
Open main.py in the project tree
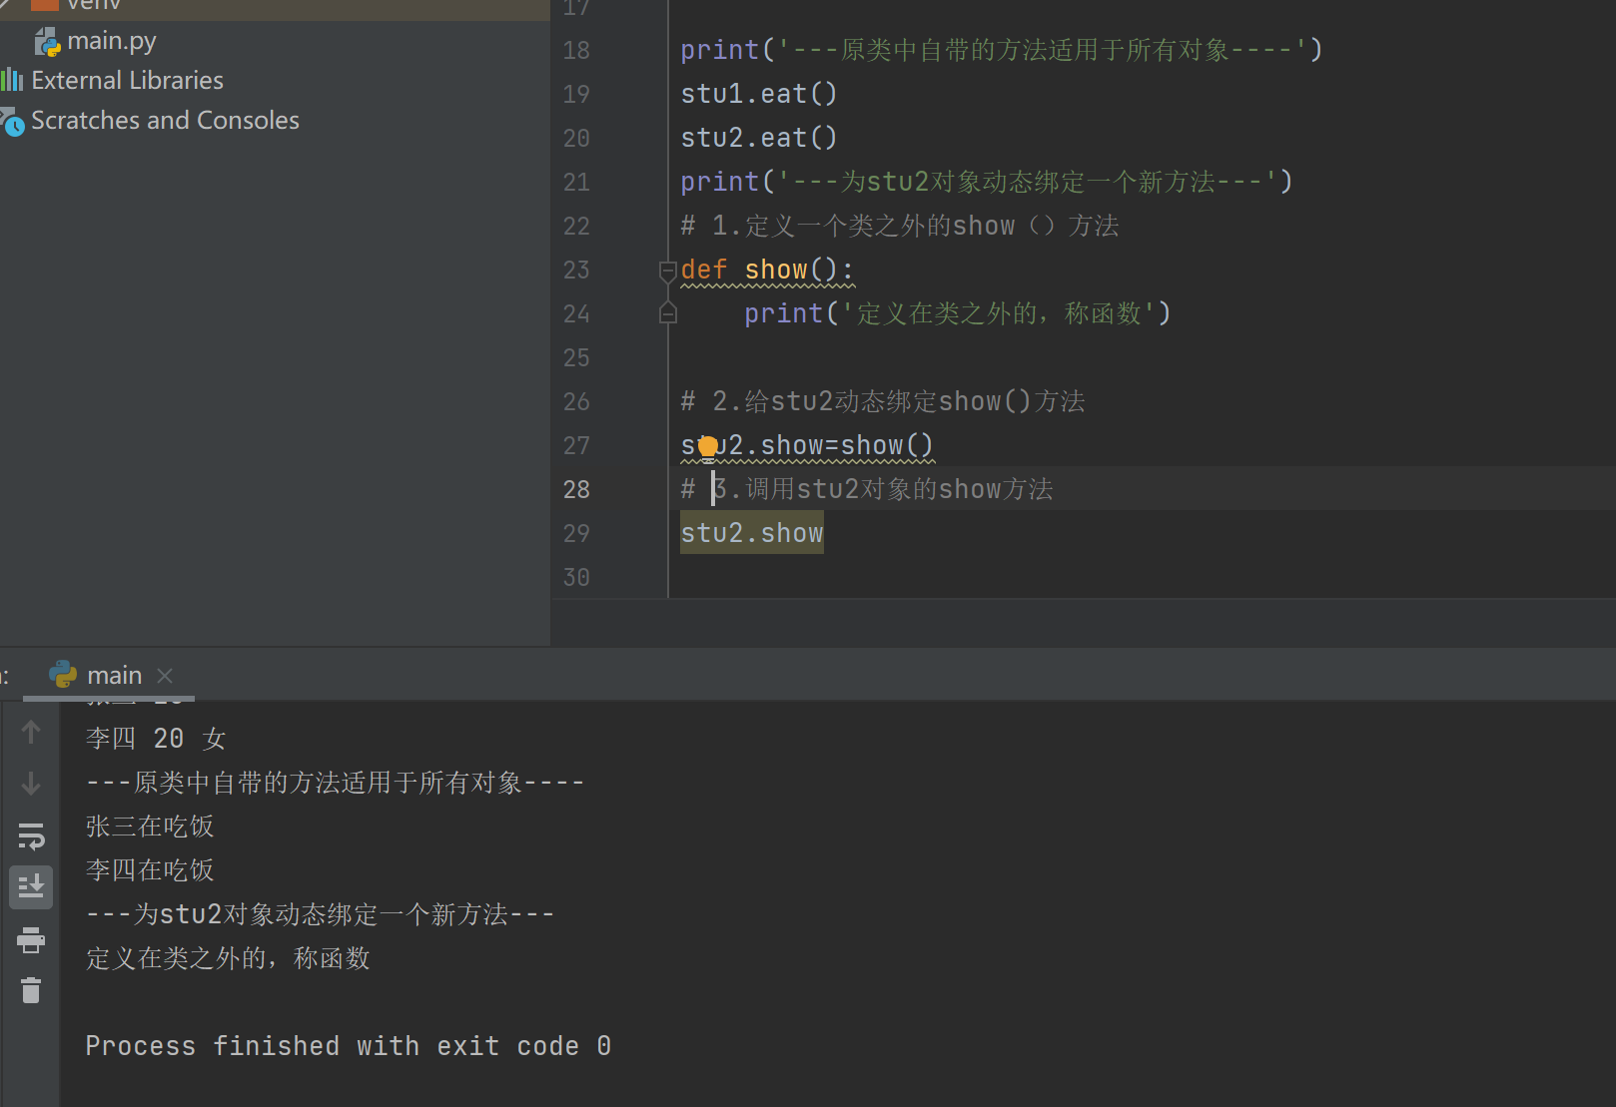(111, 41)
